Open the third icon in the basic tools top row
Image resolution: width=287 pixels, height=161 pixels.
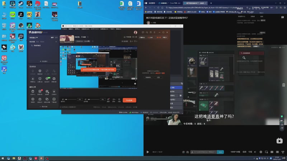(x=47, y=91)
